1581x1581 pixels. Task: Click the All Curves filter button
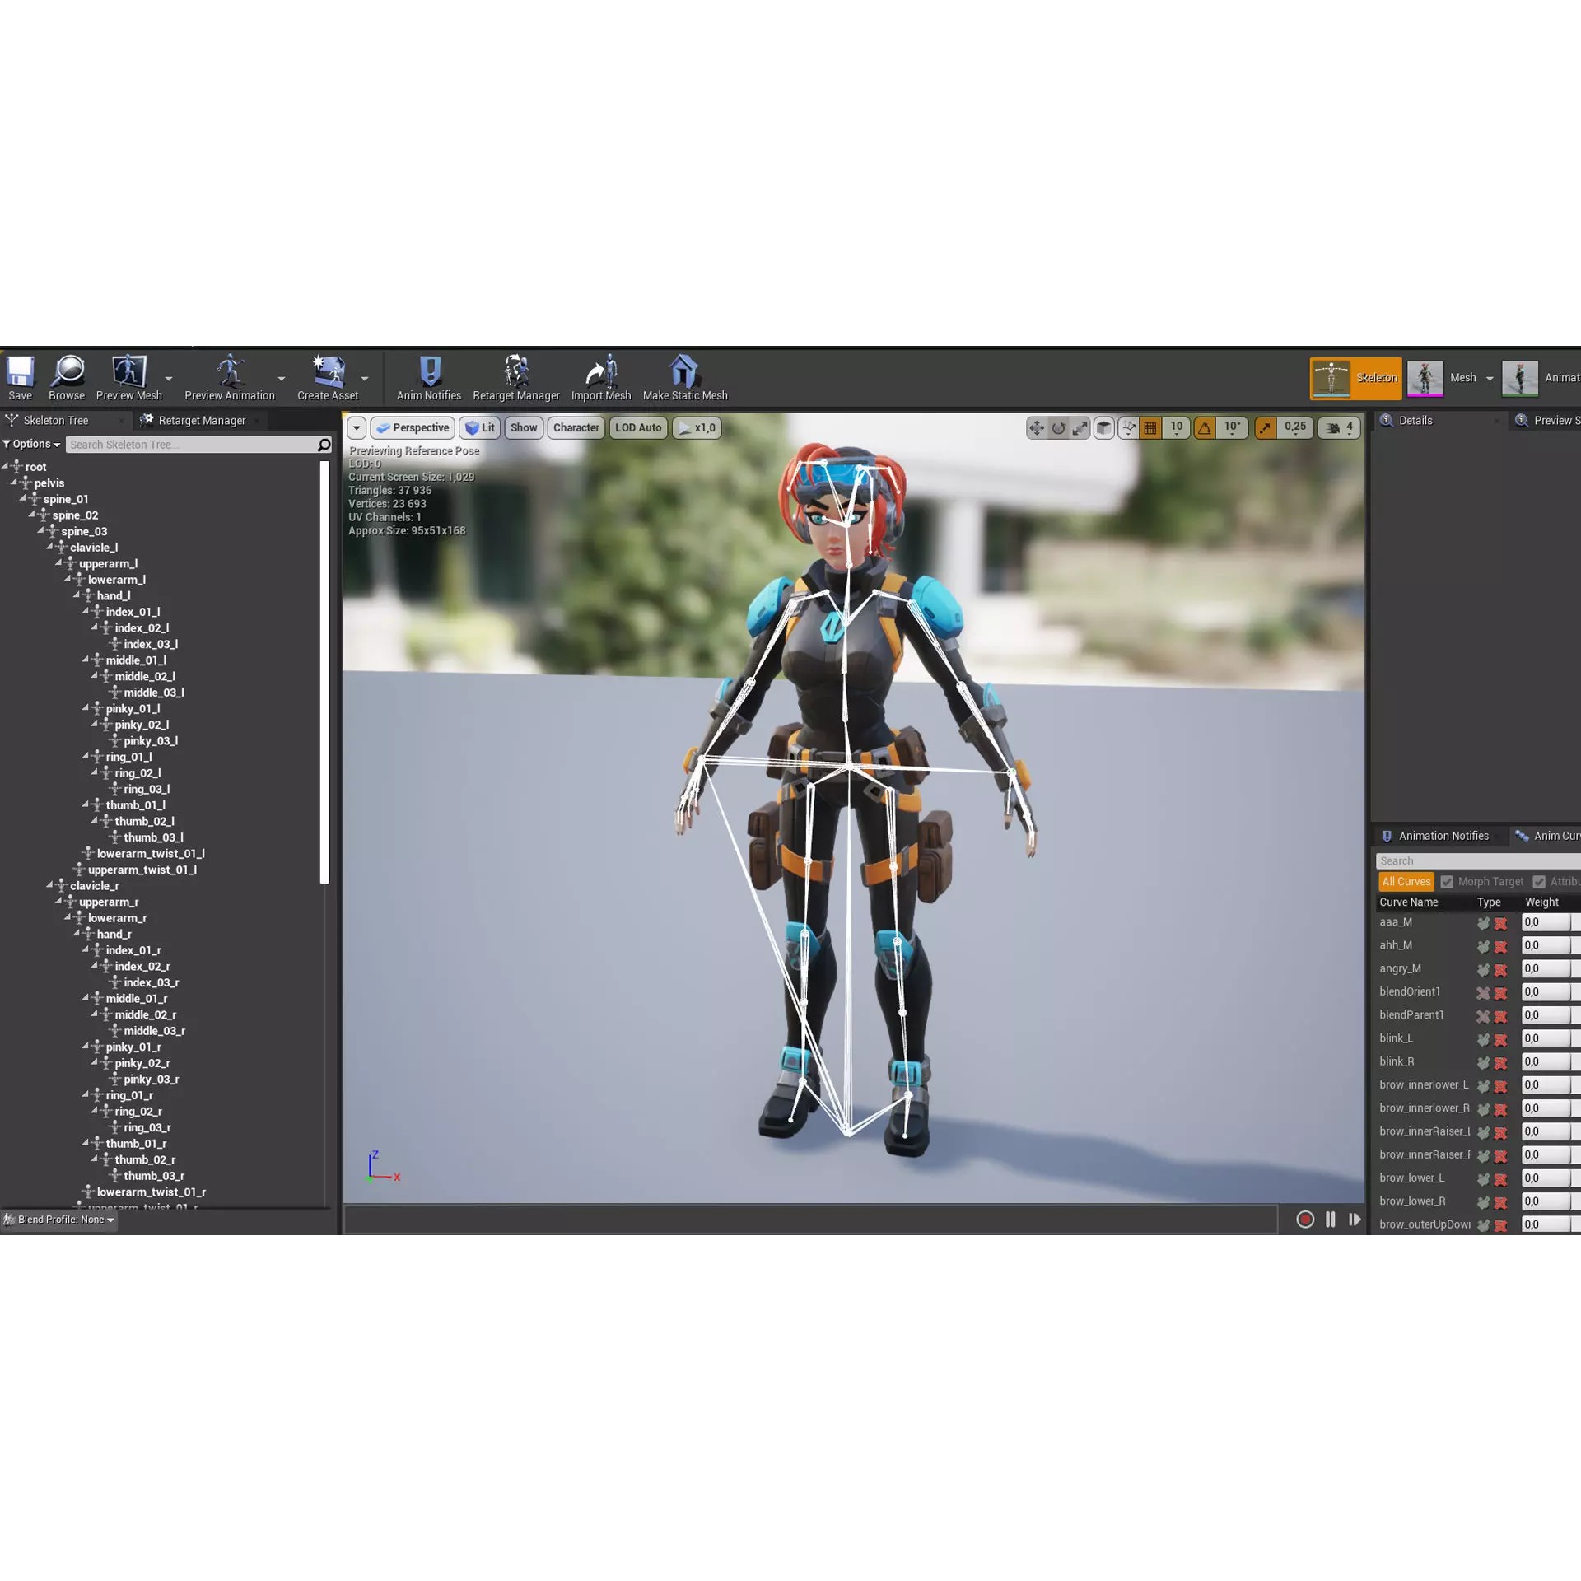click(1406, 881)
